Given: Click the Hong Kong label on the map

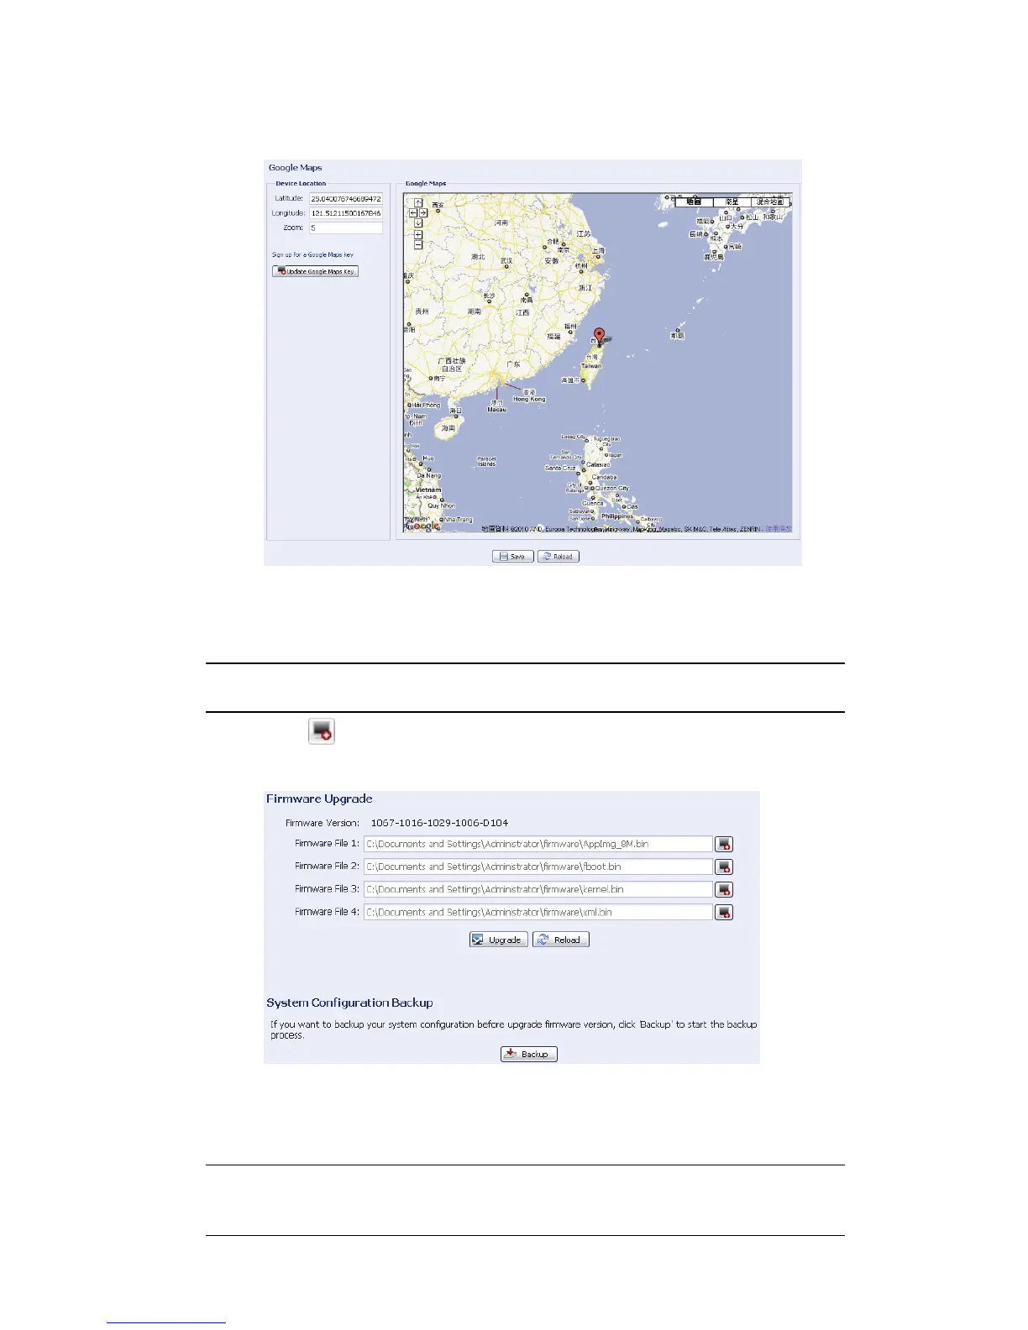Looking at the screenshot, I should tap(529, 399).
